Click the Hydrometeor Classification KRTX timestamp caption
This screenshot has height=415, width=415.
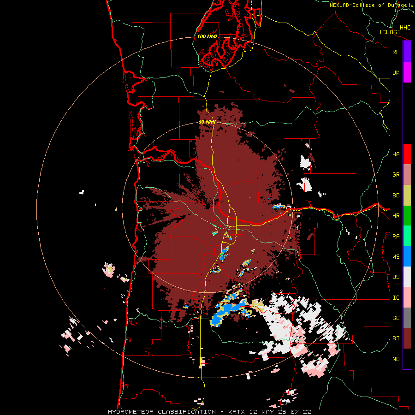(209, 412)
